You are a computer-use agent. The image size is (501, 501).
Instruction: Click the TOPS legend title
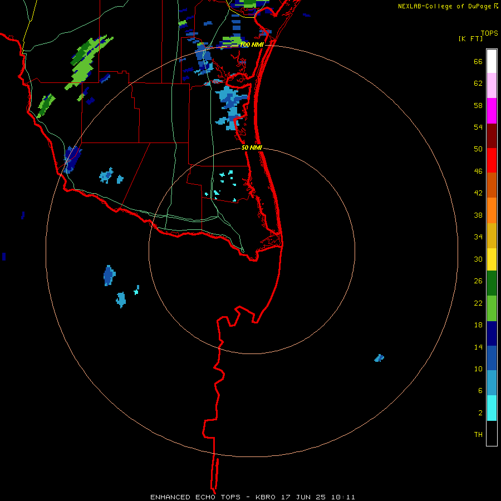coord(489,33)
